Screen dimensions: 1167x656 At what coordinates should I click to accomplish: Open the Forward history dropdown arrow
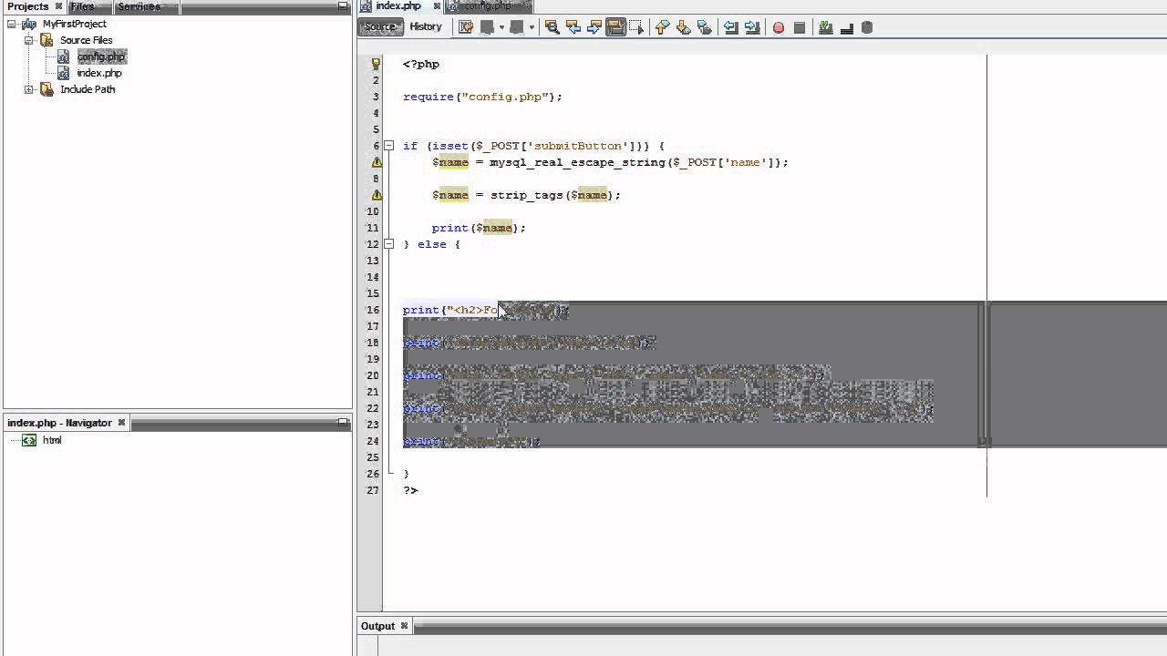(x=532, y=28)
